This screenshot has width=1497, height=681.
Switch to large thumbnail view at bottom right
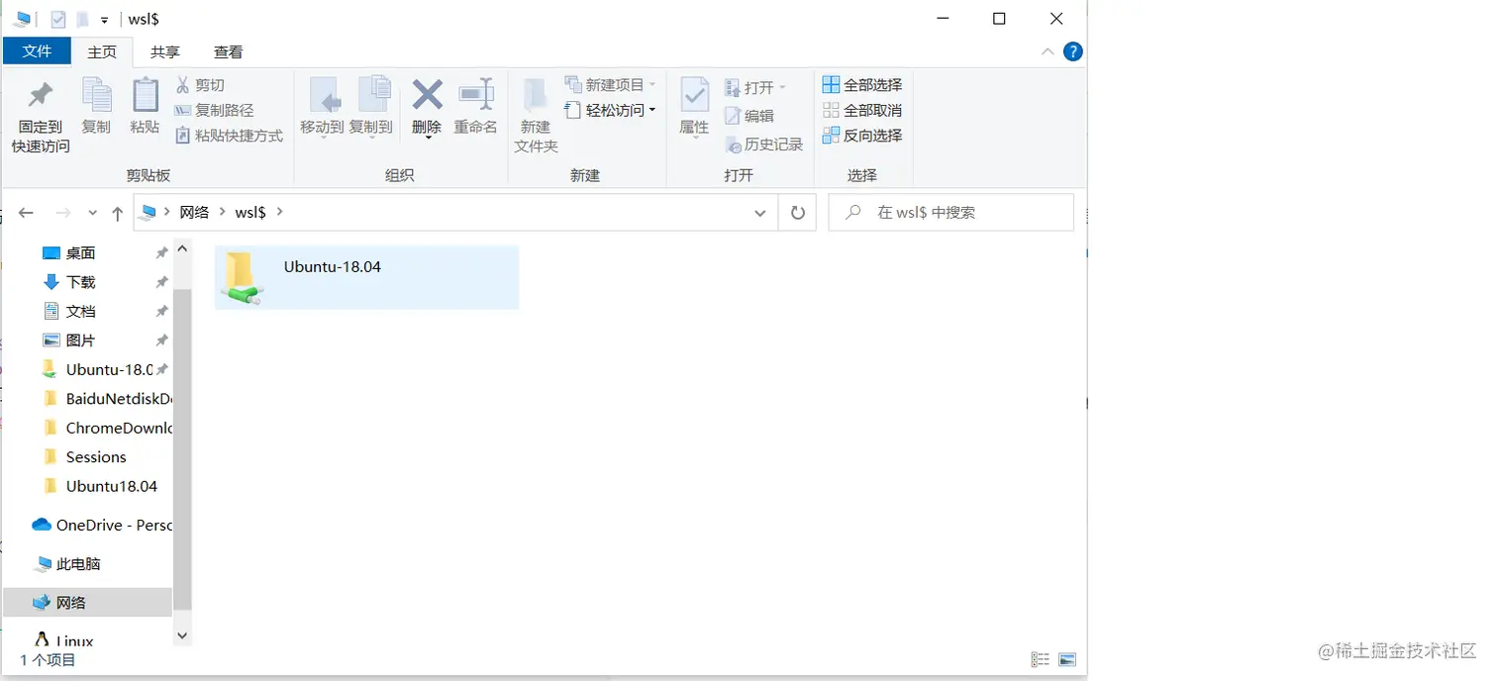point(1066,659)
